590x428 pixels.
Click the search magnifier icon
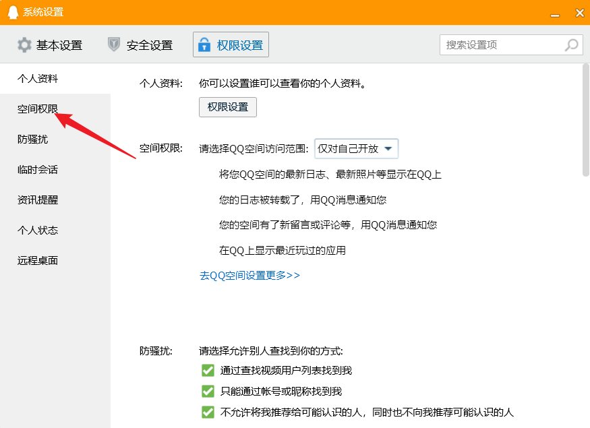[x=571, y=45]
